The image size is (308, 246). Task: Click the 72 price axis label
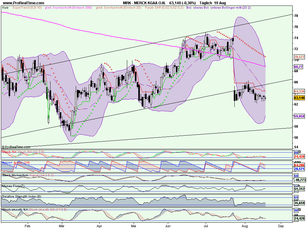[296, 49]
